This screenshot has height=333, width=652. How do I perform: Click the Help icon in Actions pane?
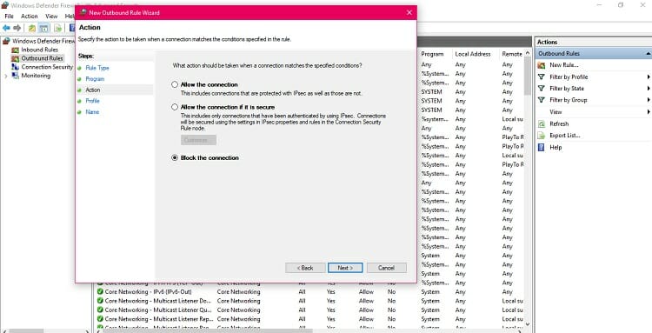pyautogui.click(x=541, y=147)
